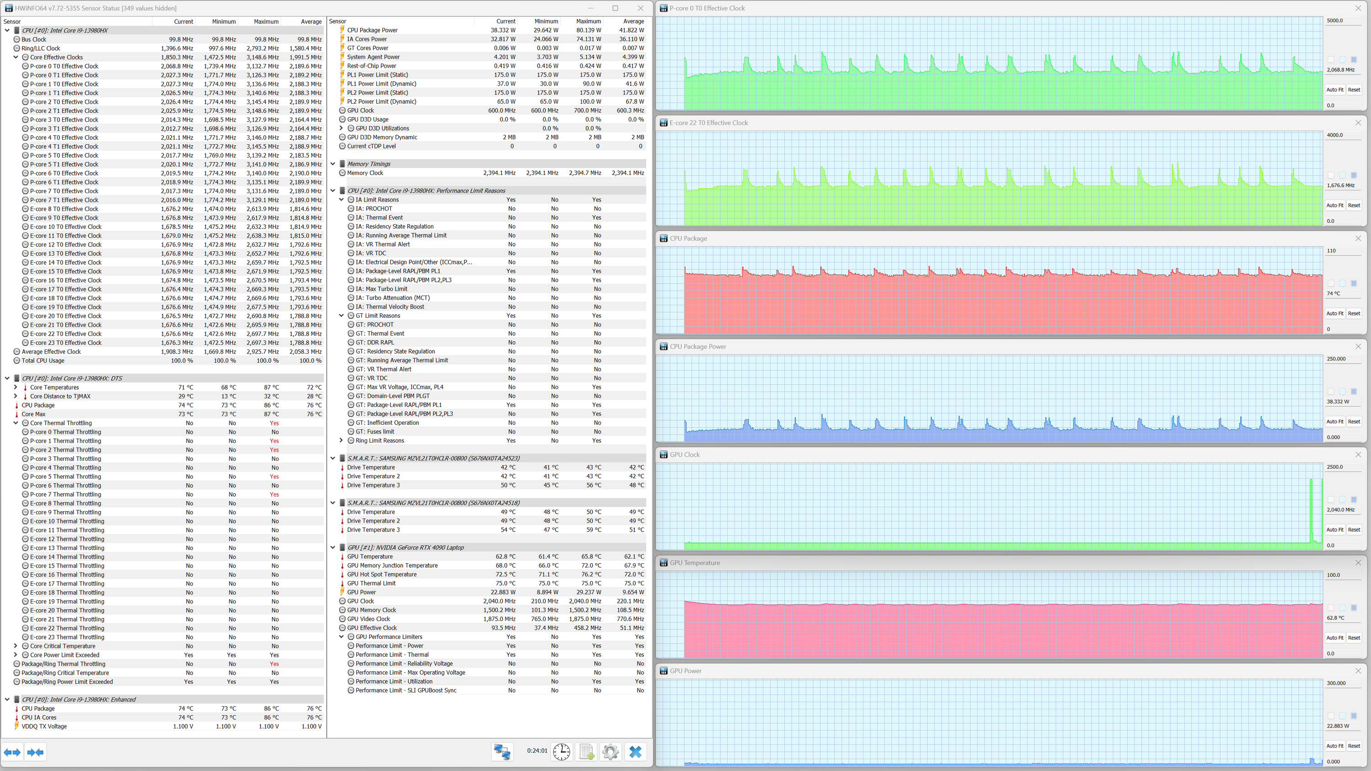Viewport: 1371px width, 771px height.
Task: Click the collapse columns inward arrows icon
Action: click(x=35, y=752)
